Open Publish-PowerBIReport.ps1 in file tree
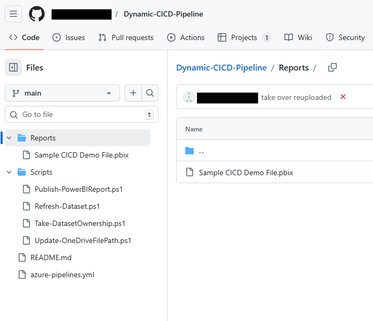The image size is (373, 321). pyautogui.click(x=78, y=189)
